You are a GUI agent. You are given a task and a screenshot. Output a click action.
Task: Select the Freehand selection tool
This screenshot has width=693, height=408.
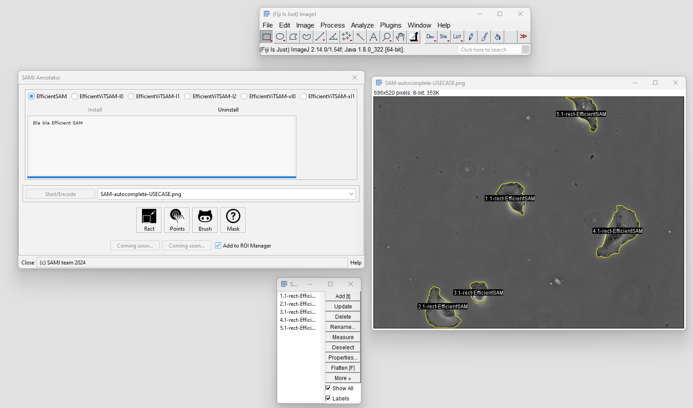tap(307, 37)
